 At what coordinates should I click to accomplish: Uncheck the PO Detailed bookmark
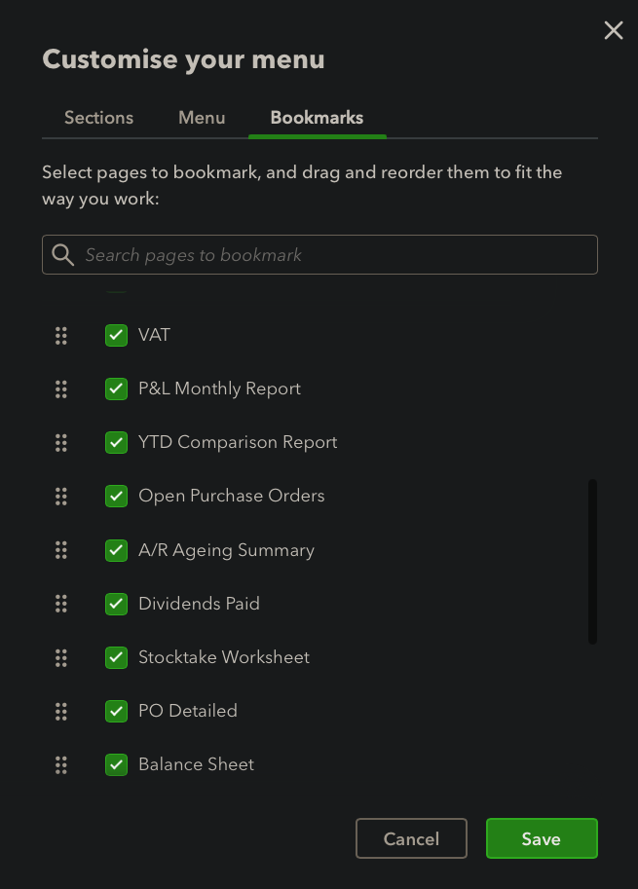click(116, 711)
